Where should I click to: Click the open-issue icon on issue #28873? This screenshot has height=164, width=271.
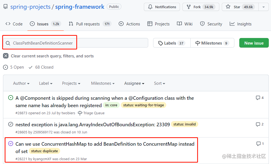pos(11,98)
